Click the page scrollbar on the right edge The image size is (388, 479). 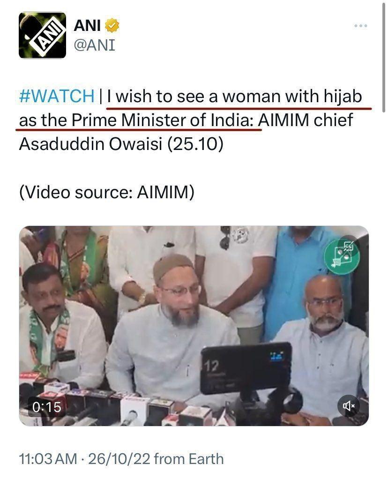tap(384, 57)
